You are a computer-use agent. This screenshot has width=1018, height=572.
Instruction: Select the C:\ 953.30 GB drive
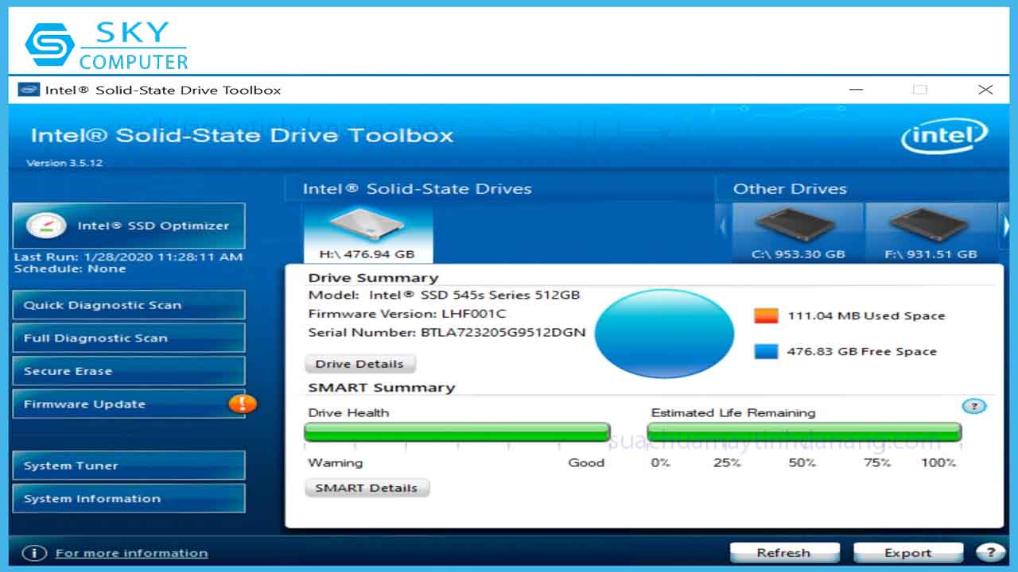pos(798,234)
